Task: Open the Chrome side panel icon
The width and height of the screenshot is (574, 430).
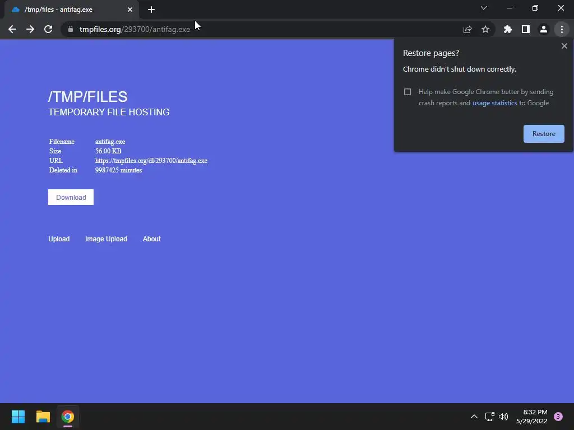Action: pos(526,29)
